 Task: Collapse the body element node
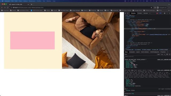point(126,18)
